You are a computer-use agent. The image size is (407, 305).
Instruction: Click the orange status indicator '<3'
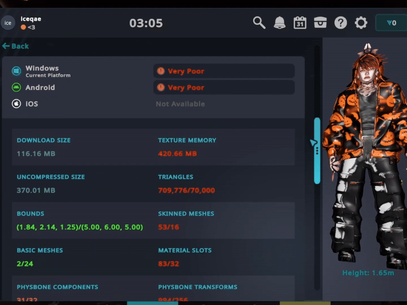click(28, 27)
